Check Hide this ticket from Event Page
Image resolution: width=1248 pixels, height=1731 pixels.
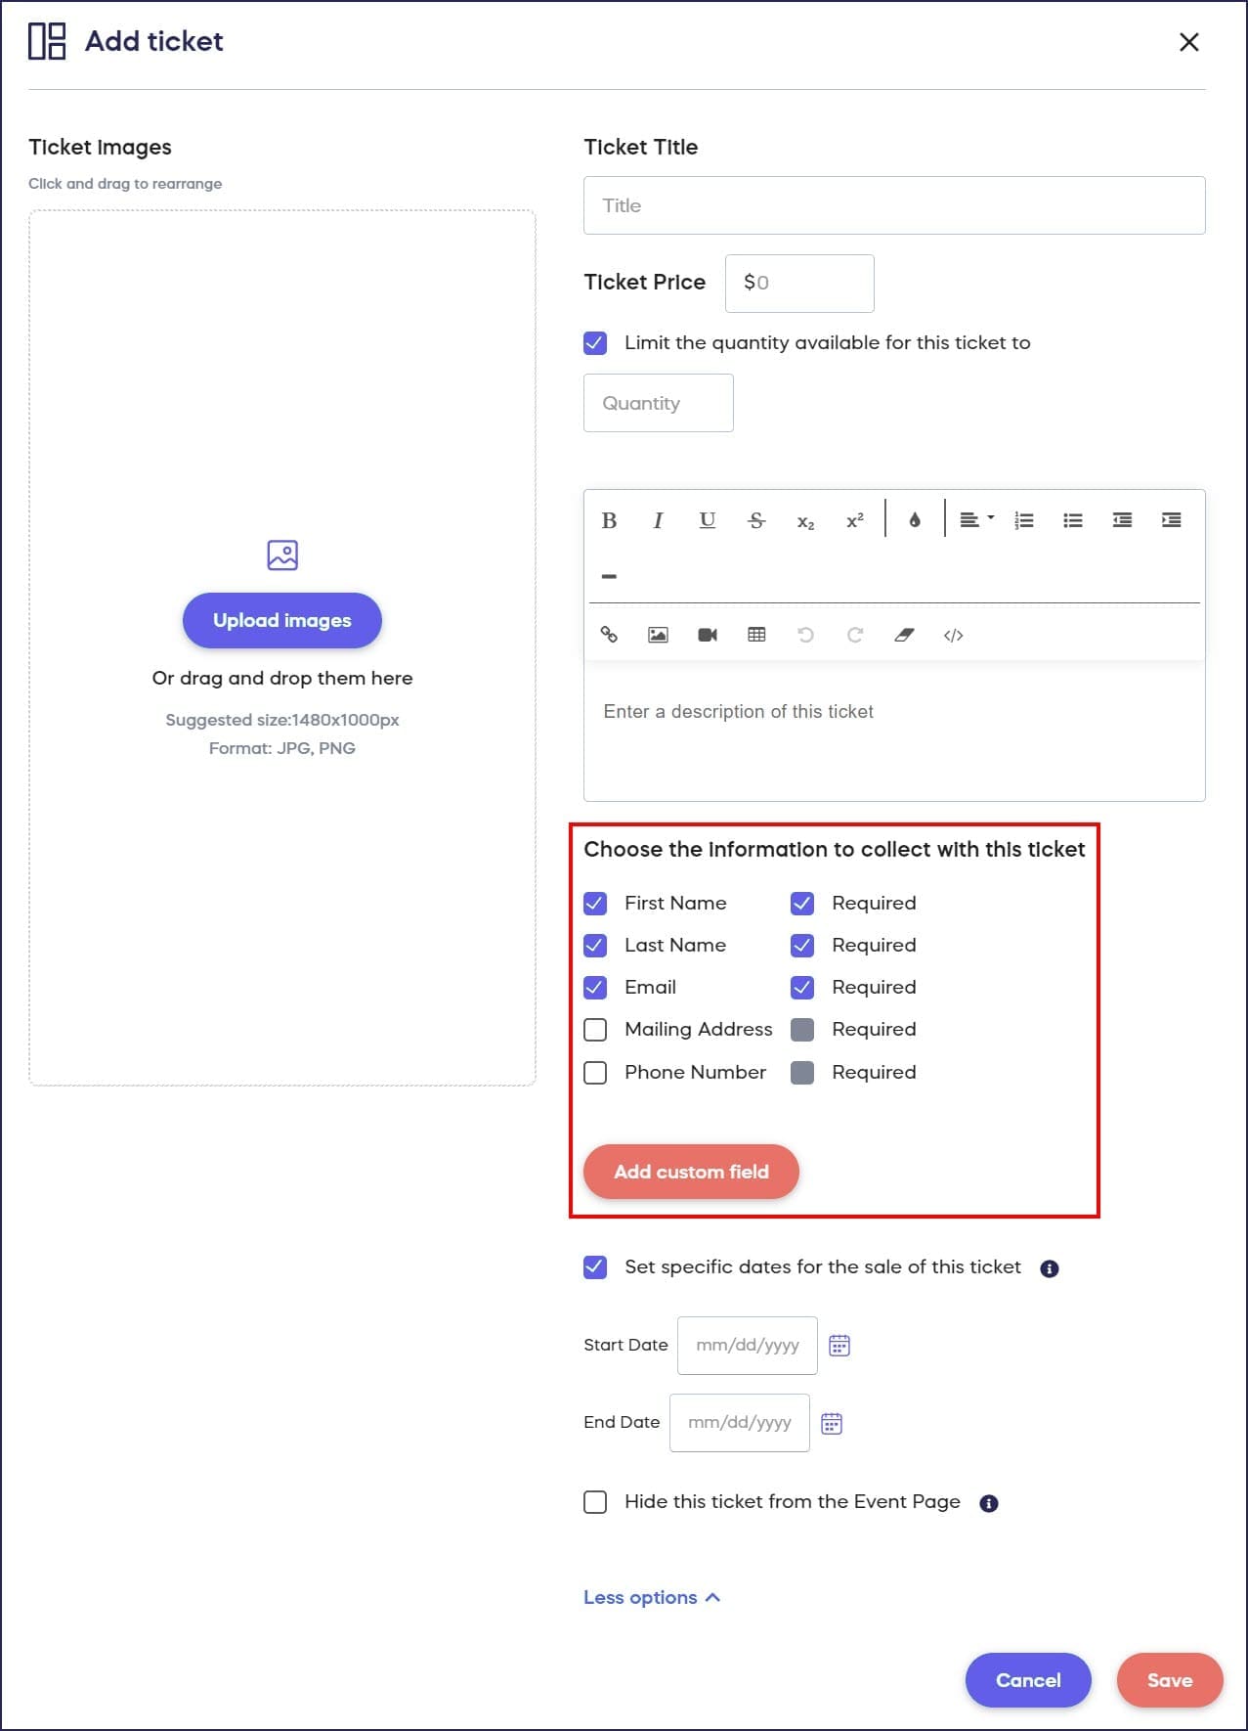pos(595,1502)
